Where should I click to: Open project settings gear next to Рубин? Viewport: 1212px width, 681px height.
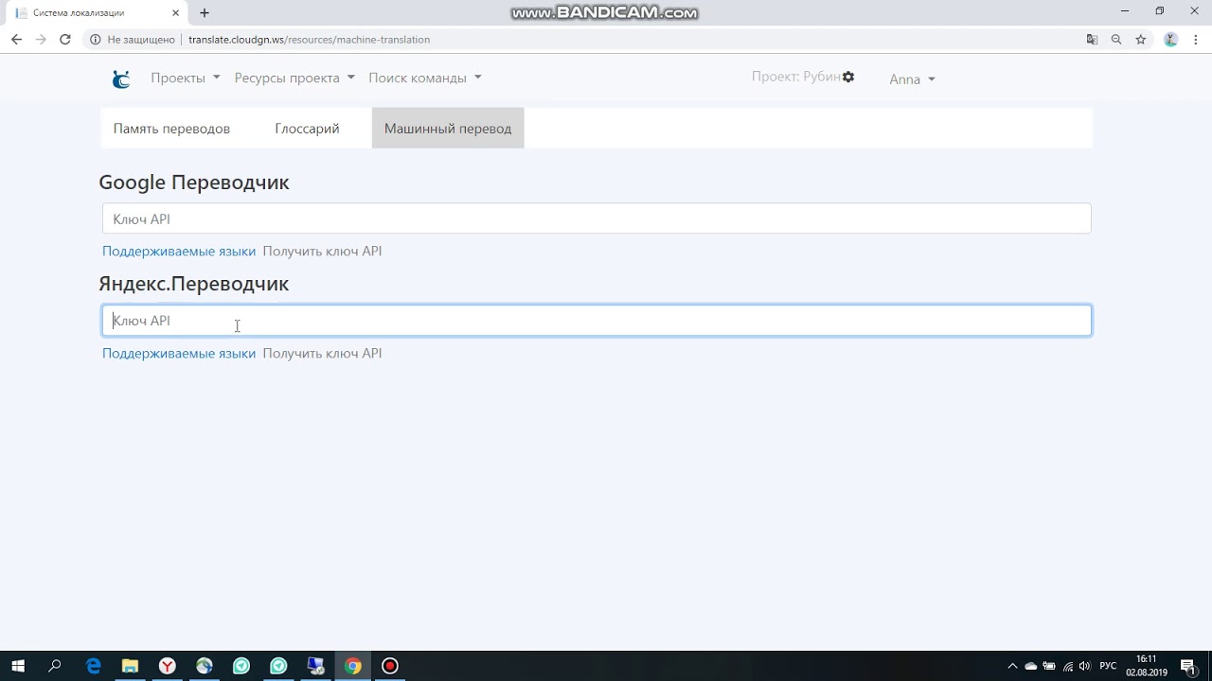click(848, 77)
